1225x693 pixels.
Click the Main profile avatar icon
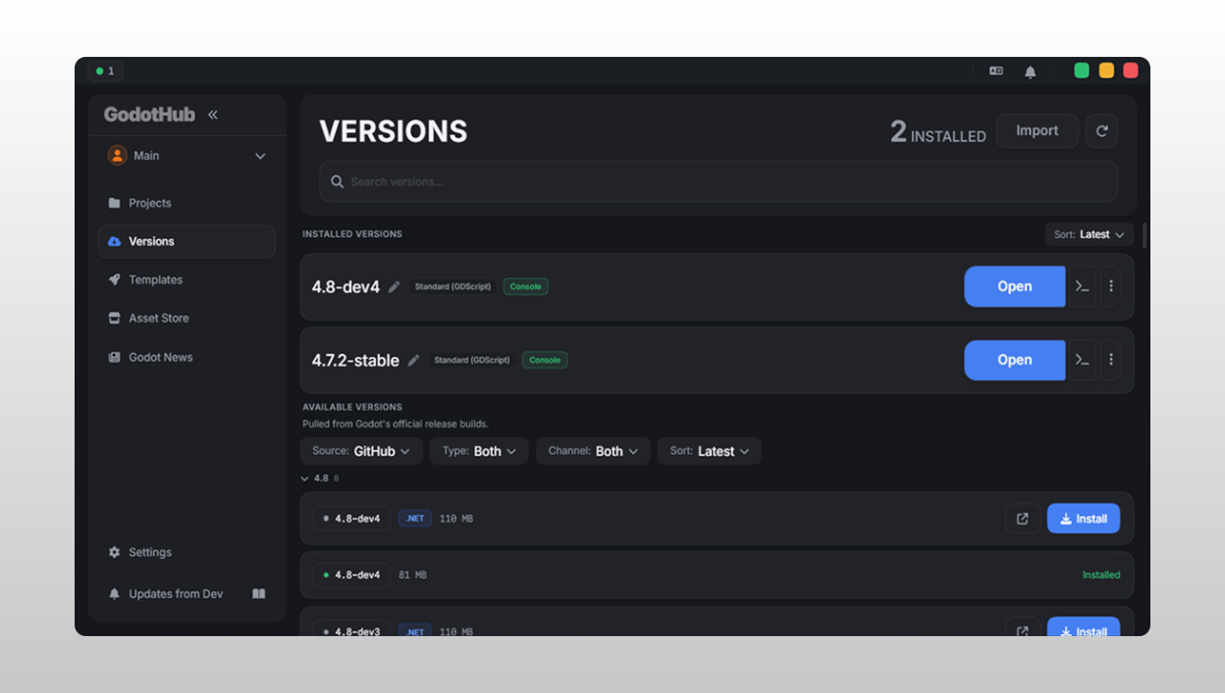tap(118, 156)
